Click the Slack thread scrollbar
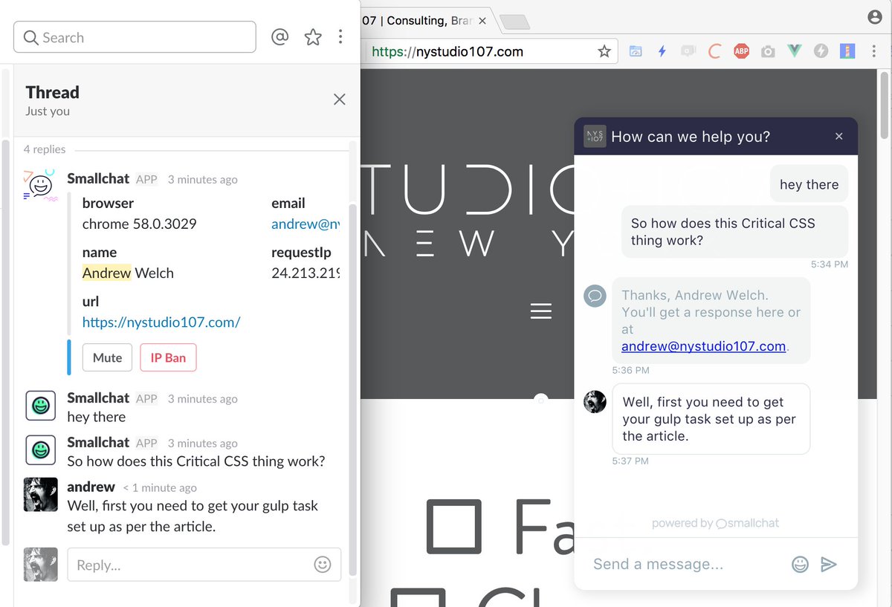Screen dimensions: 892x607 (x=352, y=390)
